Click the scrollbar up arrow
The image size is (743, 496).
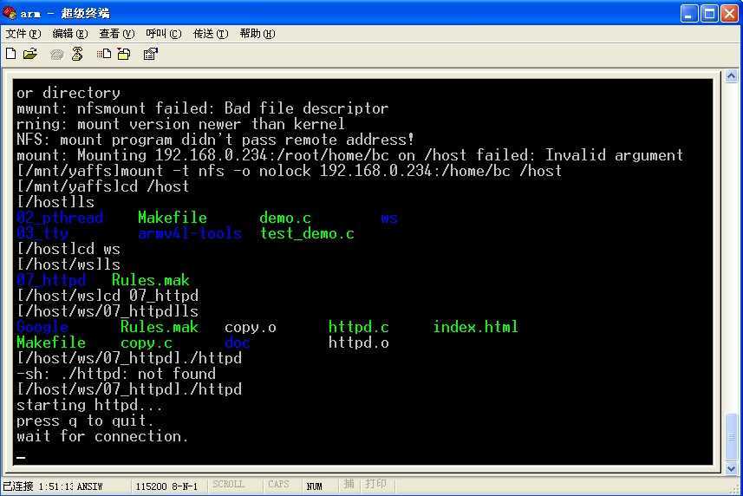coord(731,75)
